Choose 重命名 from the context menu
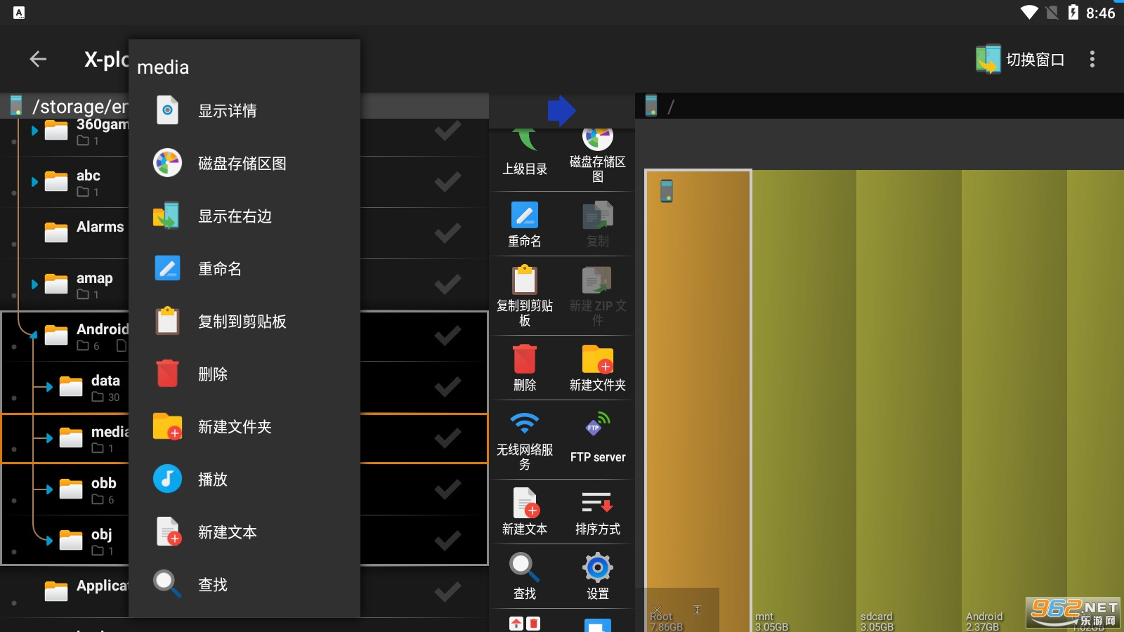 [244, 269]
